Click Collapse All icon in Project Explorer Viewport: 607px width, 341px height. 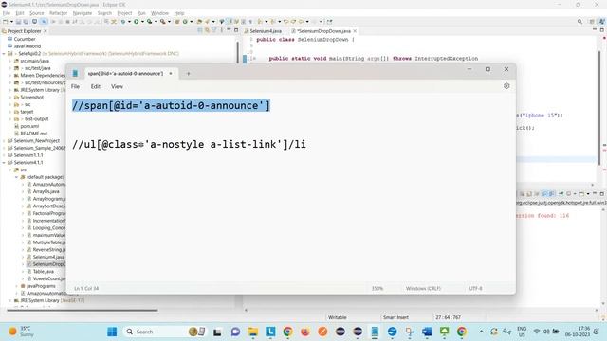(x=200, y=30)
